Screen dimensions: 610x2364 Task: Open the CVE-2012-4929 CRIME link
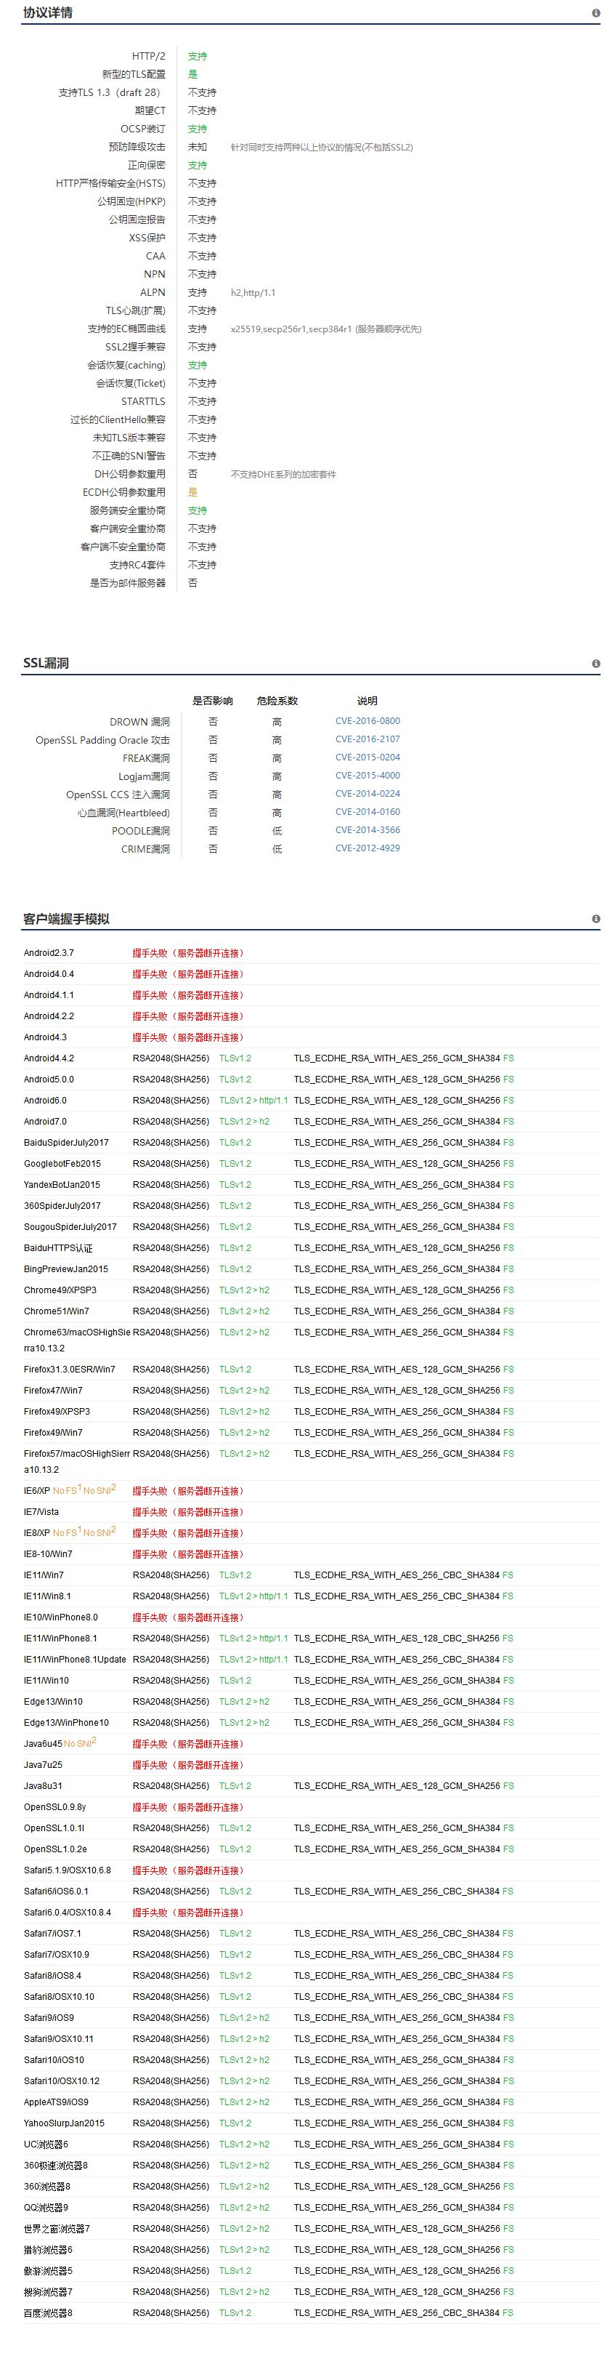(x=368, y=849)
